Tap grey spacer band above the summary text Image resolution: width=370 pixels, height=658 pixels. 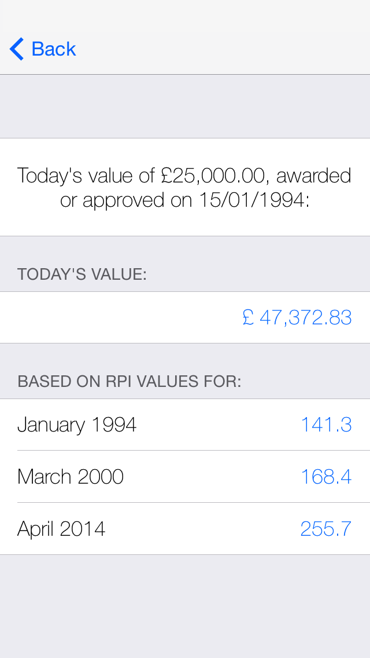pos(185,107)
